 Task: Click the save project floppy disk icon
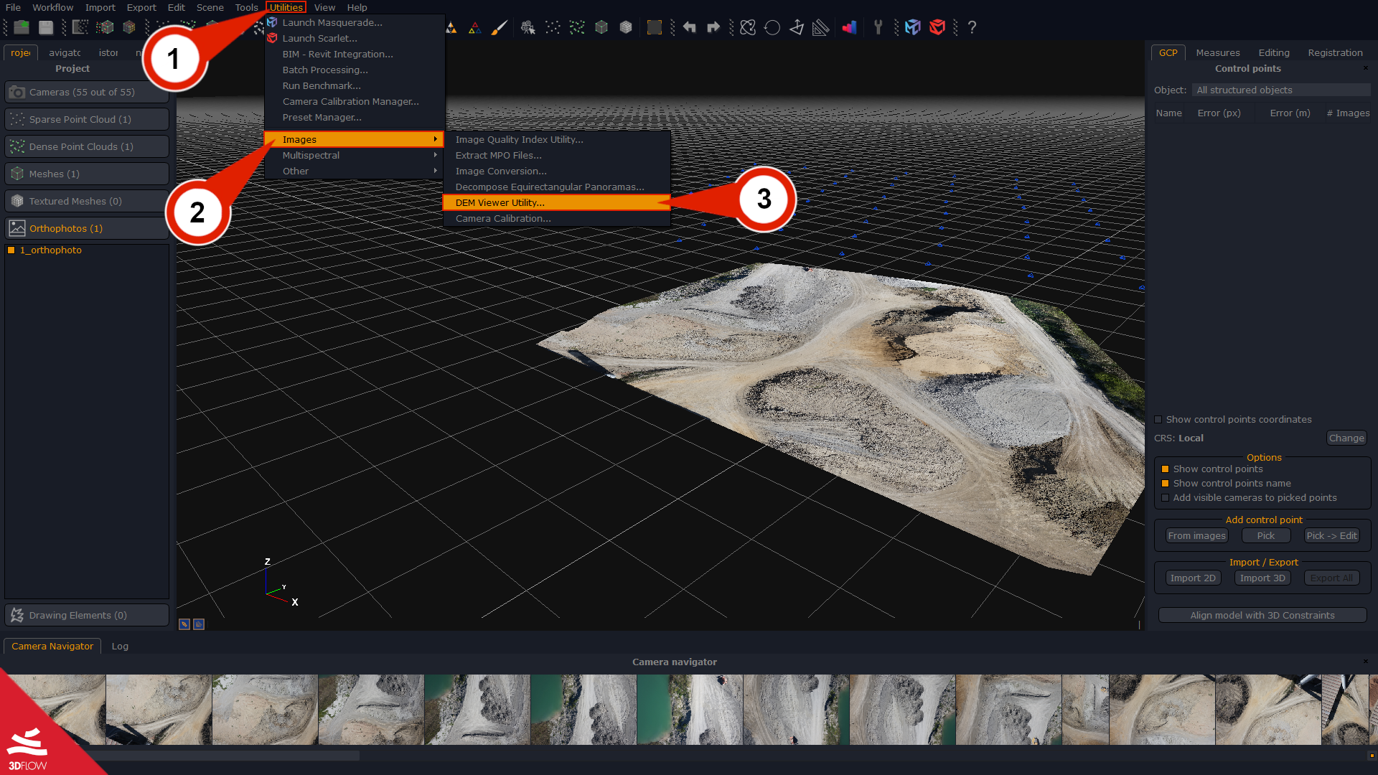point(46,27)
